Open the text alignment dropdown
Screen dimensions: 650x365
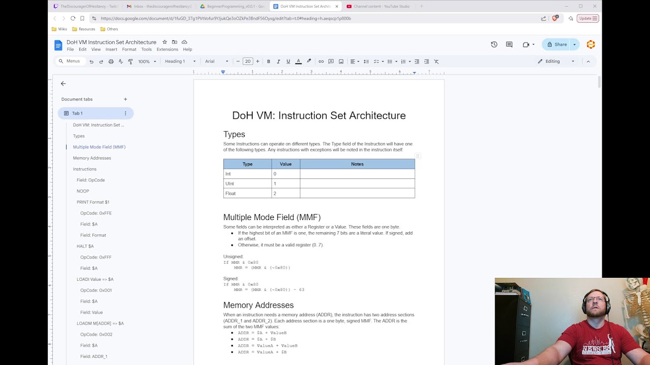(355, 61)
